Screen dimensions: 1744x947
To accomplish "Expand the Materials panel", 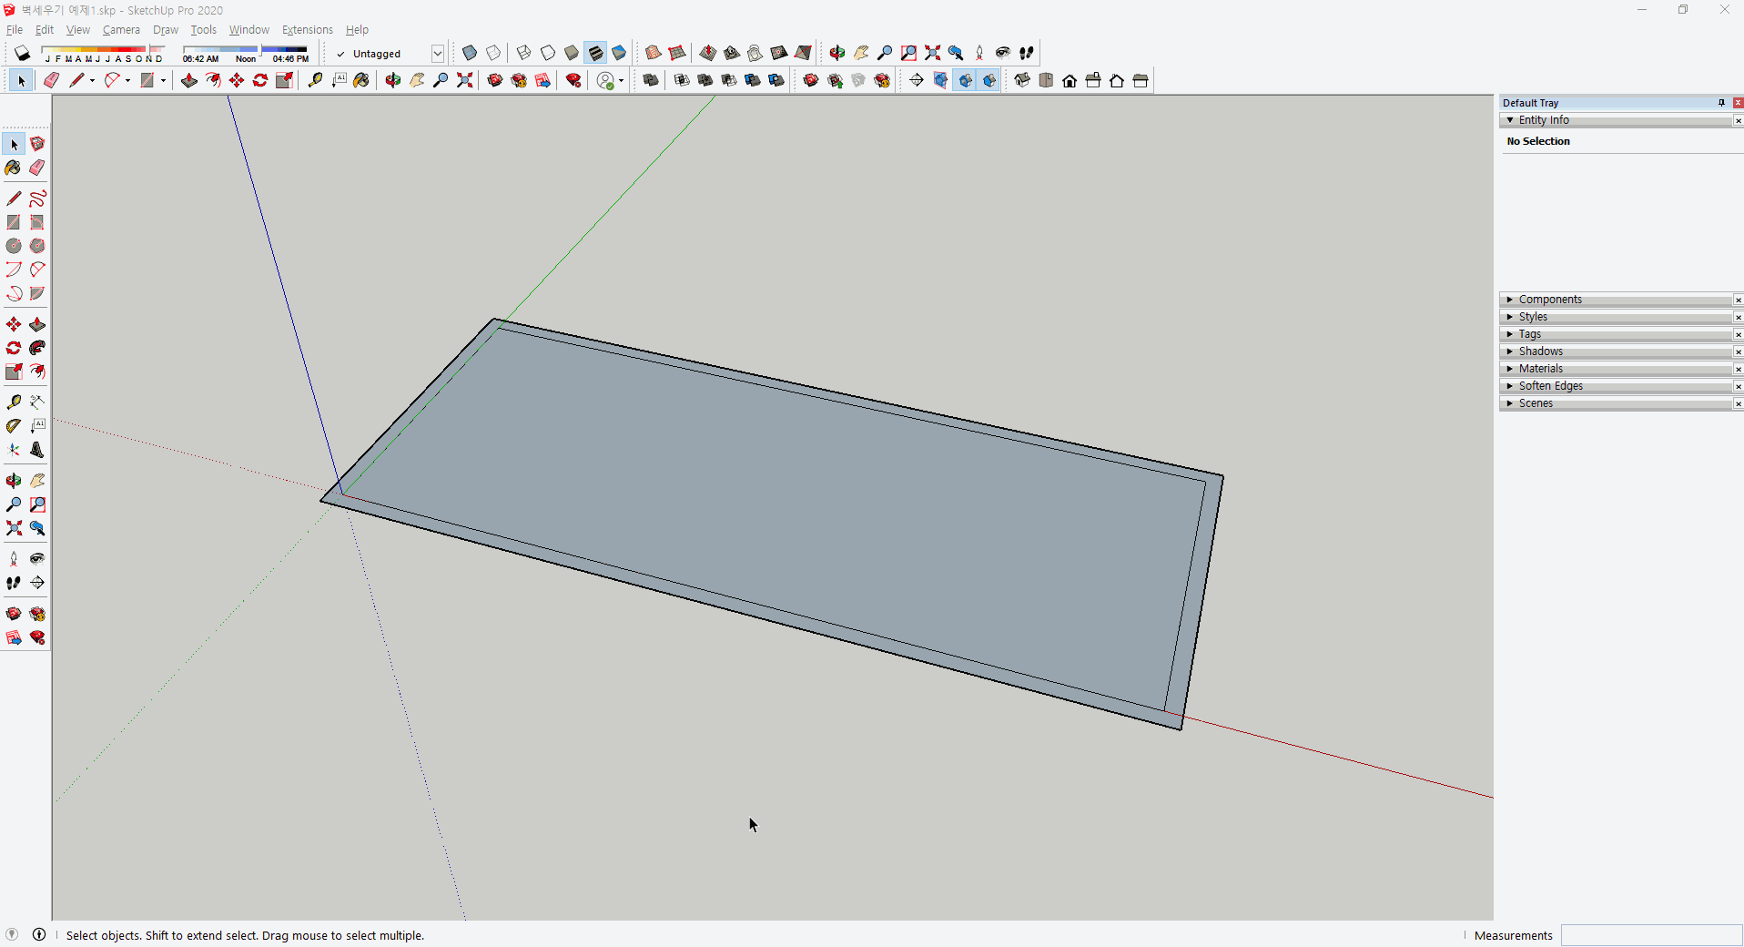I will (x=1510, y=369).
